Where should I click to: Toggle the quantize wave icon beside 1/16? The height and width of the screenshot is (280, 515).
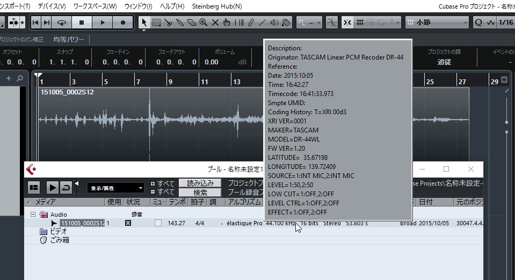490,23
